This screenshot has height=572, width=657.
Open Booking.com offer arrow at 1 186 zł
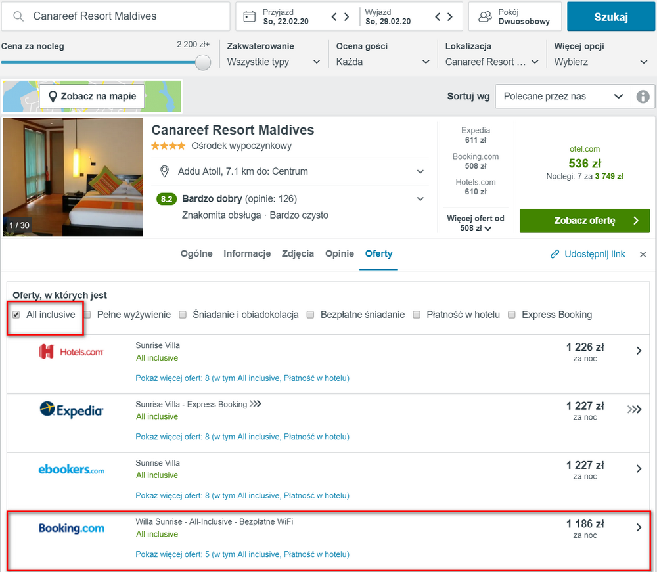coord(639,527)
